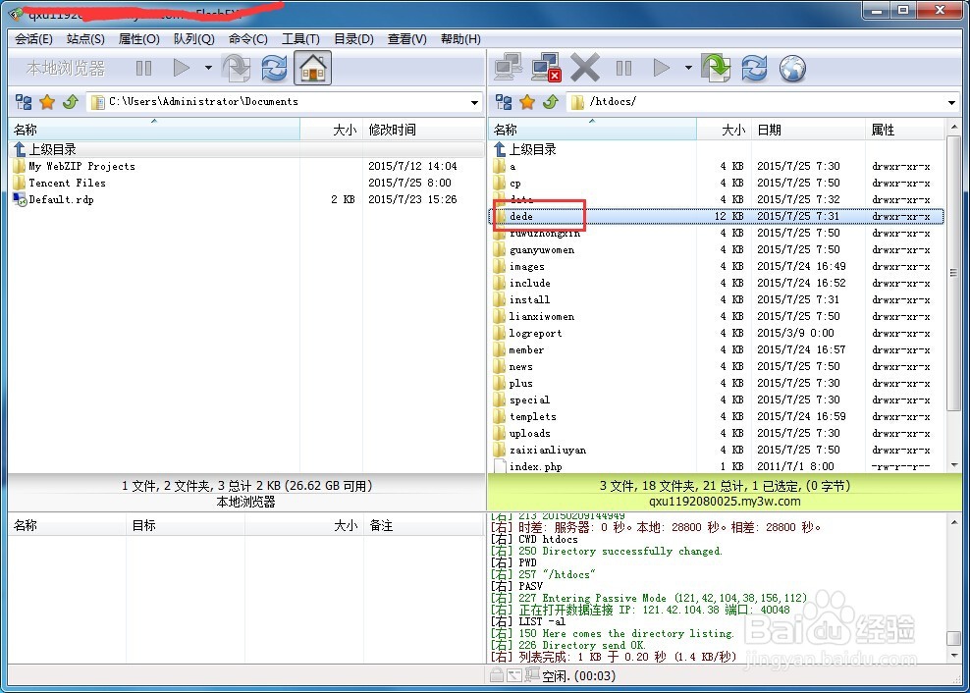Click the remote pane play transfer button
970x693 pixels.
coord(662,68)
